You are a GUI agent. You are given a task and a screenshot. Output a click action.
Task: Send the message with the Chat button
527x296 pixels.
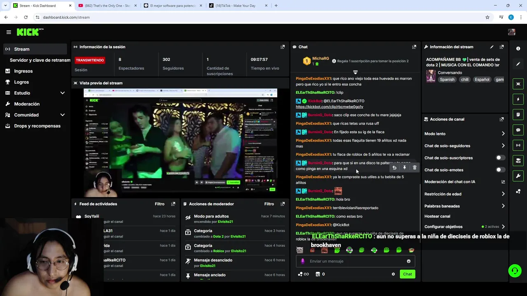click(407, 274)
